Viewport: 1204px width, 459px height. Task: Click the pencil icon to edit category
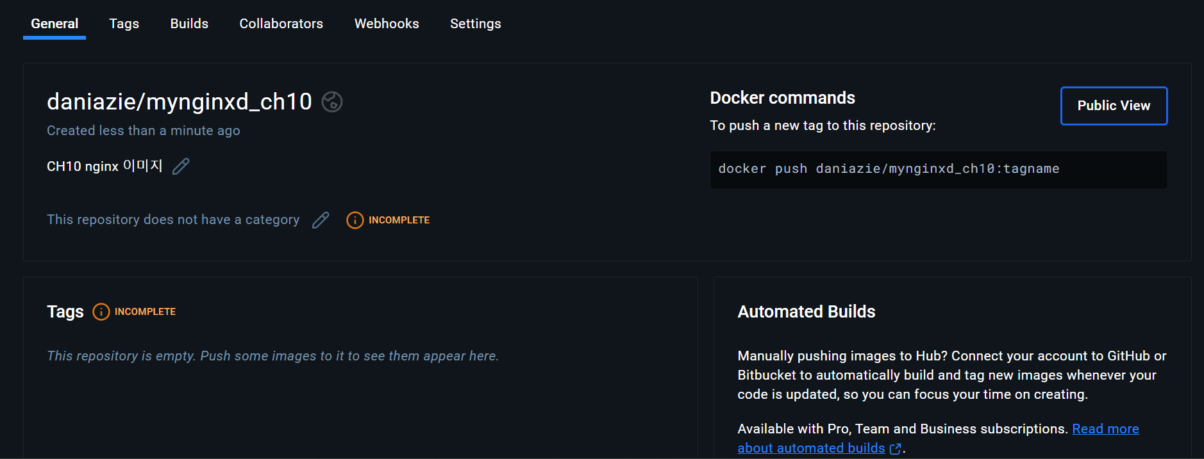(x=321, y=220)
